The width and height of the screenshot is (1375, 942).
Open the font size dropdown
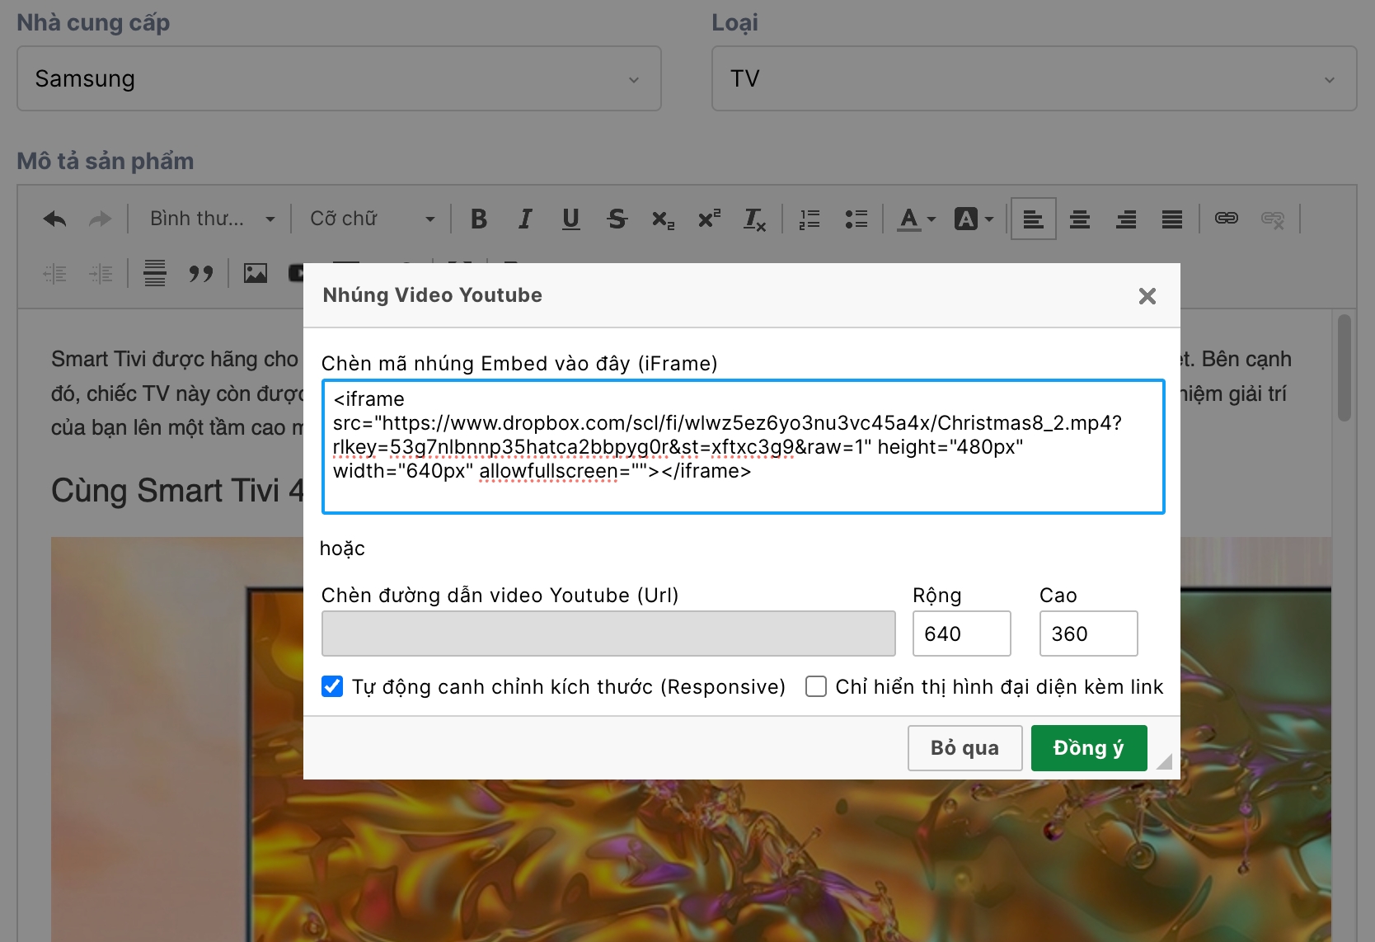pos(372,219)
